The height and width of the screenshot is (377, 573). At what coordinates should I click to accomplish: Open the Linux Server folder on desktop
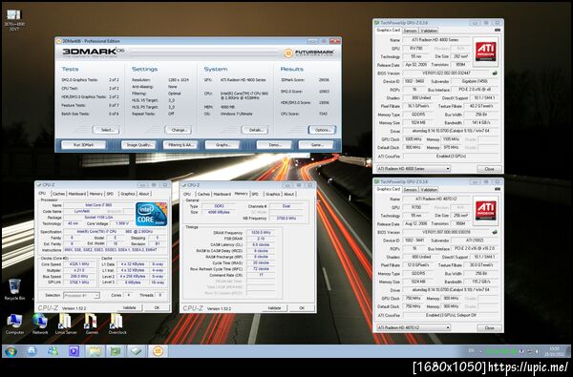click(66, 325)
